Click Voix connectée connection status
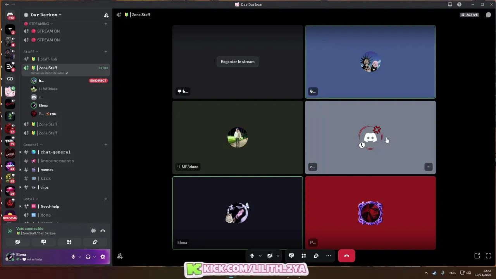This screenshot has width=496, height=279. pos(30,229)
